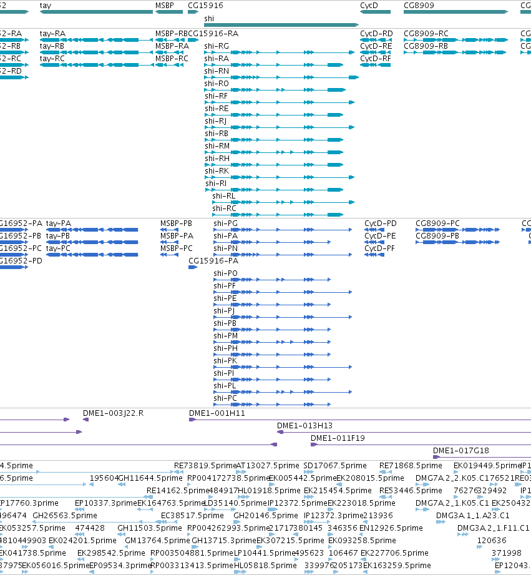Open transcript shi-RM
Image resolution: width=531 pixels, height=575 pixels.
pyautogui.click(x=217, y=146)
